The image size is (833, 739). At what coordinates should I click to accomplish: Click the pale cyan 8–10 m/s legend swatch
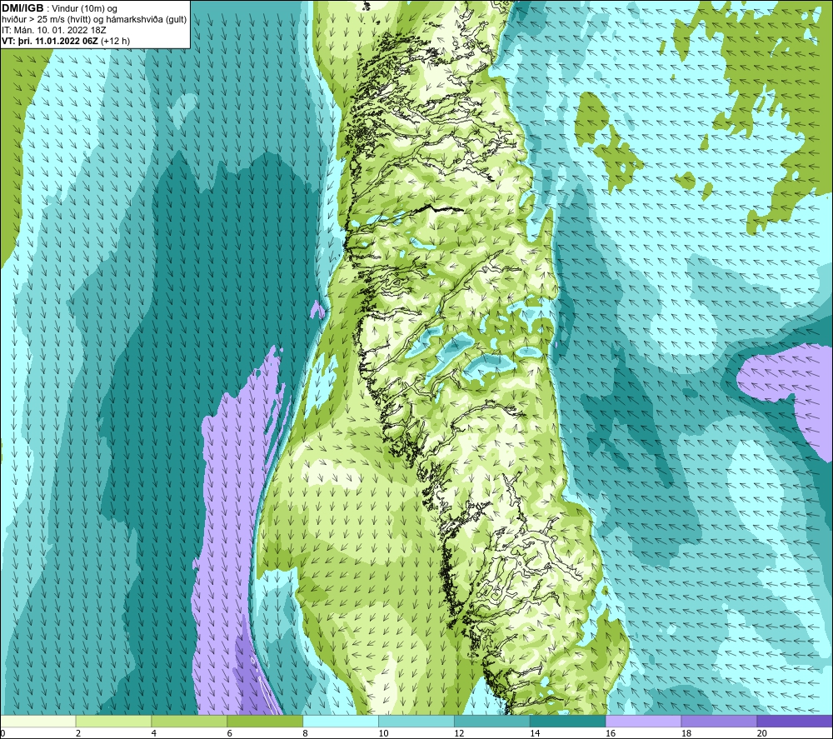pos(341,722)
